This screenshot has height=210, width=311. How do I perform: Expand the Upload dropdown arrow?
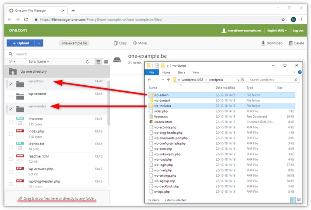tap(39, 43)
